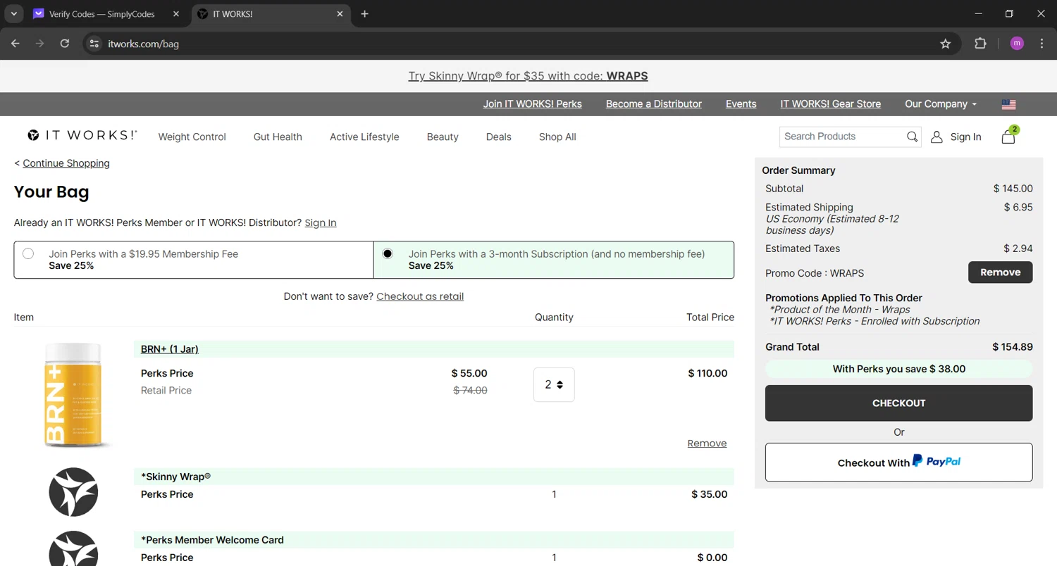
Task: Select the Subtotal value $ 145.00
Action: coord(1013,189)
